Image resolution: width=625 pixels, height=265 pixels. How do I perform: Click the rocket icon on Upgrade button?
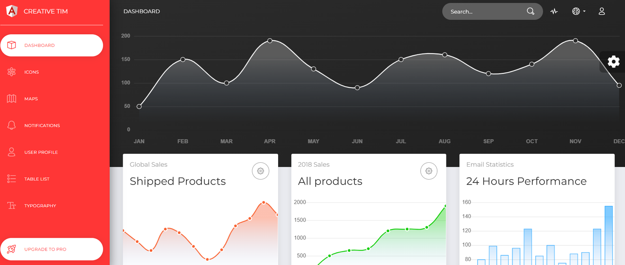point(12,249)
